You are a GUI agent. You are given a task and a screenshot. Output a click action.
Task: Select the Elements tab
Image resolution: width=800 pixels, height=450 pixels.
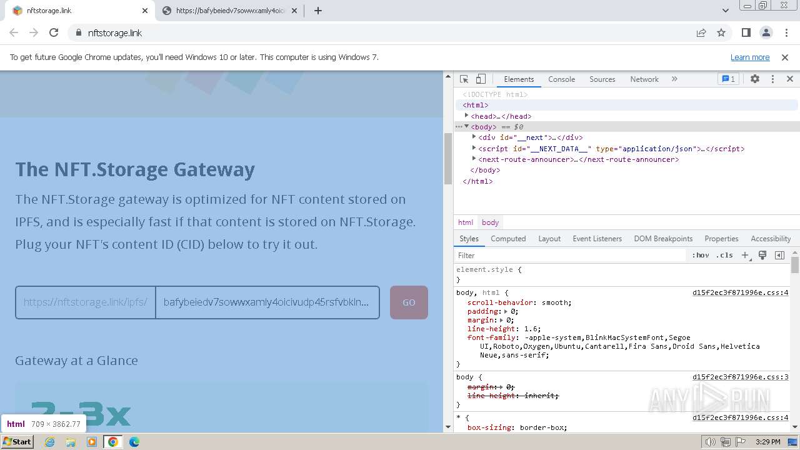tap(519, 79)
